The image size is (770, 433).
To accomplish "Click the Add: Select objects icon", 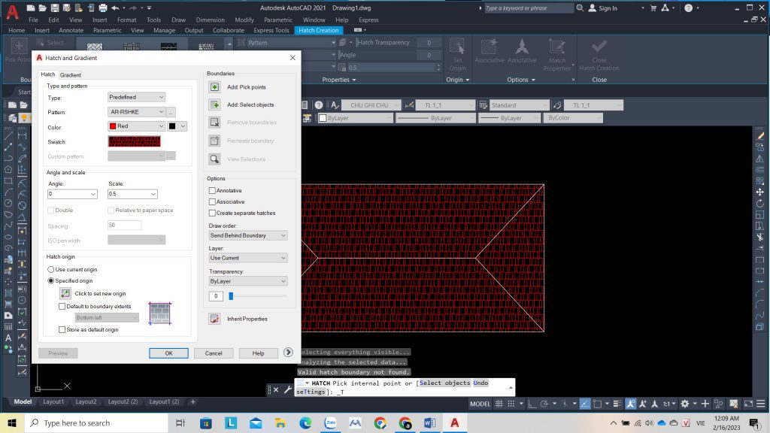I will click(x=214, y=104).
